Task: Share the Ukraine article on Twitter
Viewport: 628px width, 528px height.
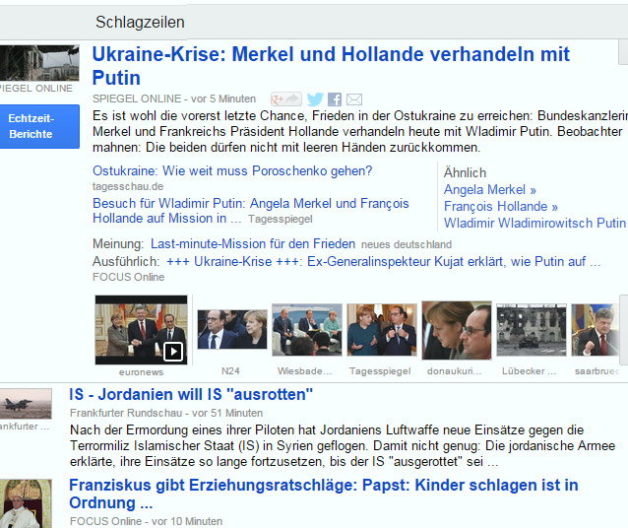Action: coord(315,99)
